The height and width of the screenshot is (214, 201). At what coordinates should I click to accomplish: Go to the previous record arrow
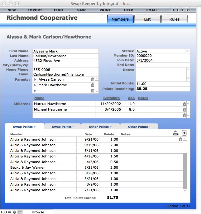[177, 10]
